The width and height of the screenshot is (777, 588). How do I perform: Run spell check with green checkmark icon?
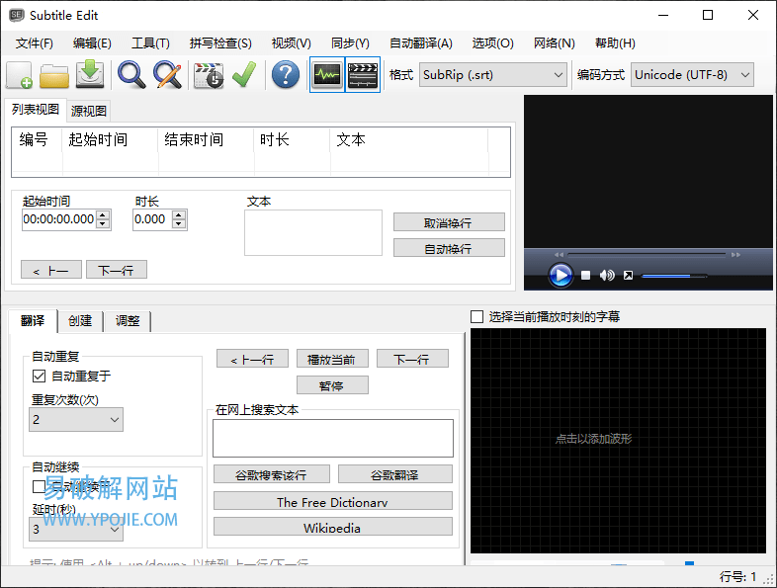[244, 75]
